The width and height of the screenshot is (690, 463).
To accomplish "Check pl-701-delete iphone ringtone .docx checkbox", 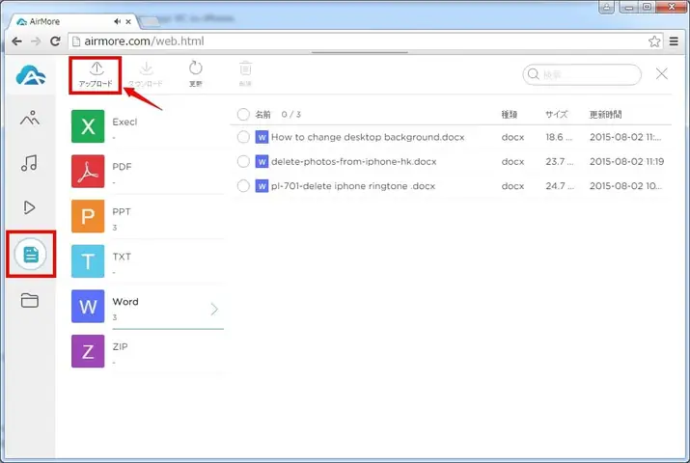I will (243, 186).
